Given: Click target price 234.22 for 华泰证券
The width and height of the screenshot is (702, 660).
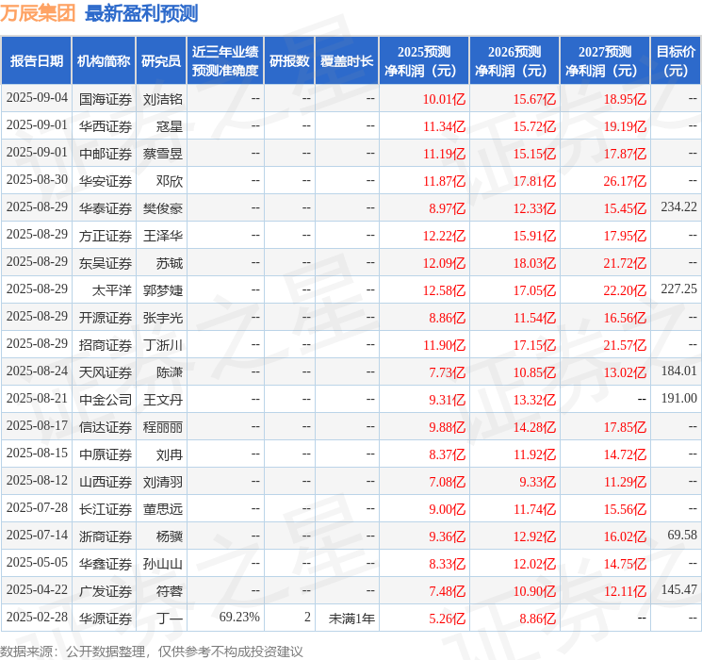Looking at the screenshot, I should pyautogui.click(x=678, y=207).
